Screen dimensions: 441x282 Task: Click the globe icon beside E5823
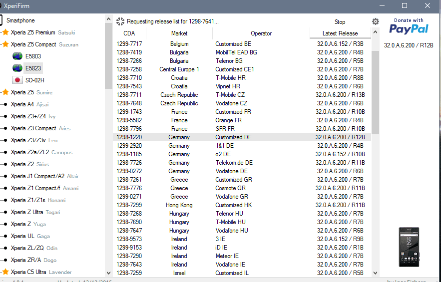[17, 68]
